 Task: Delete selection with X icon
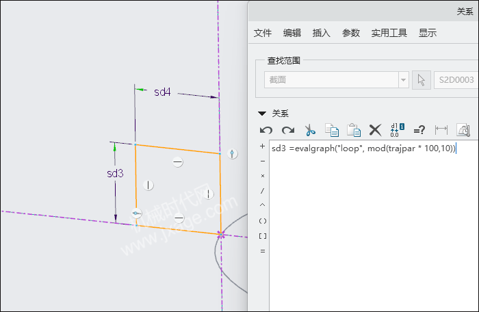(375, 130)
